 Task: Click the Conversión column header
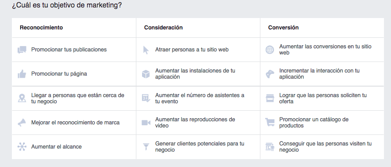point(283,28)
